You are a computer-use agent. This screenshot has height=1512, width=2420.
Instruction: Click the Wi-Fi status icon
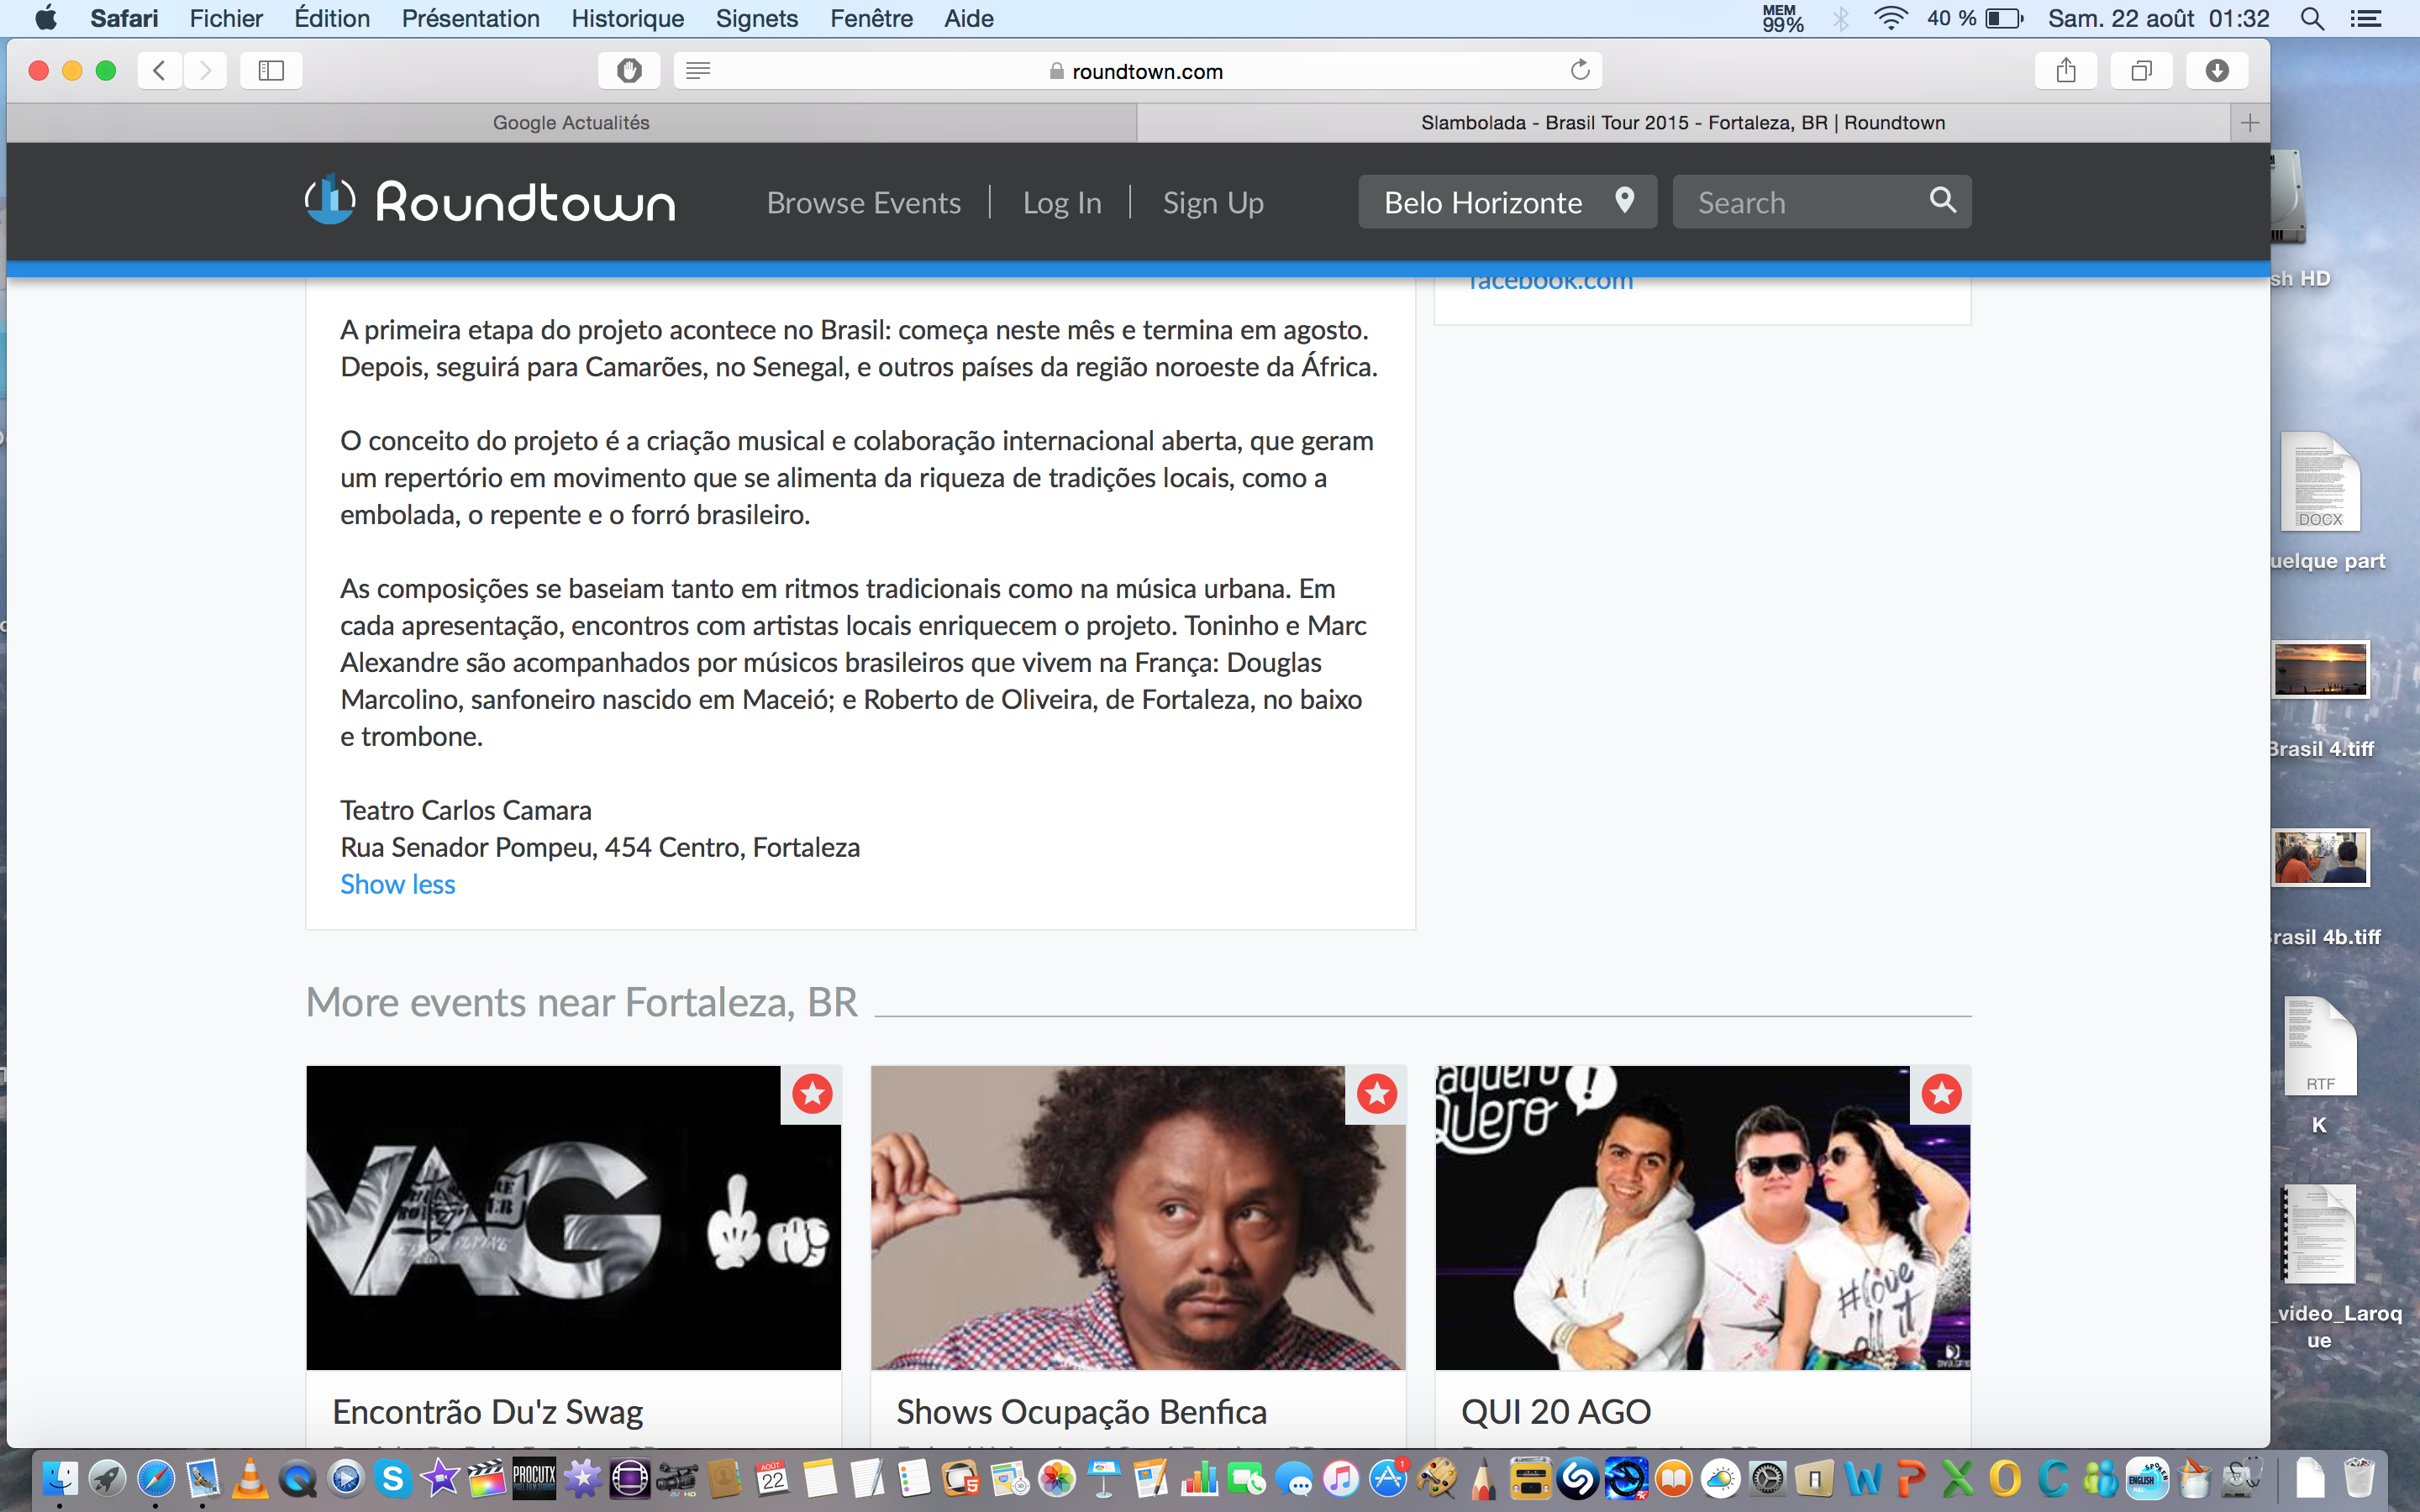pyautogui.click(x=1889, y=18)
